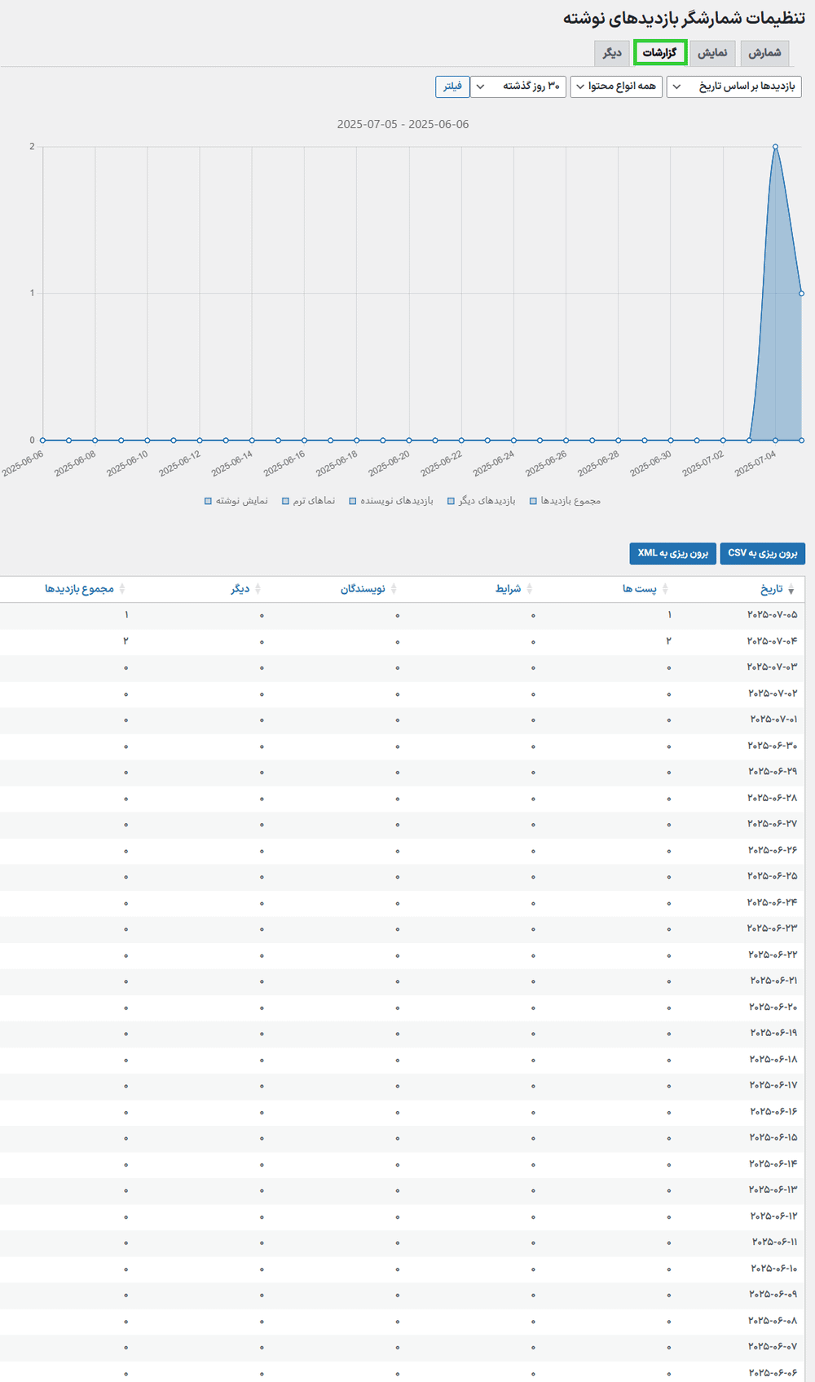Click the sort arrows beside دیگر column
This screenshot has height=1382, width=815.
[258, 589]
